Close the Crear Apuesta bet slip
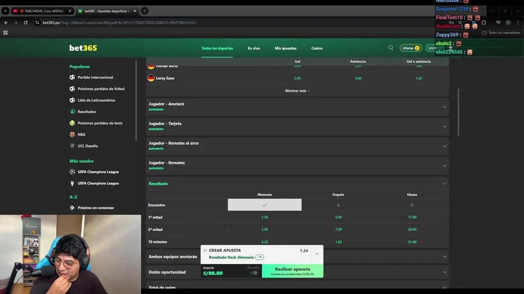The image size is (524, 294). [205, 250]
